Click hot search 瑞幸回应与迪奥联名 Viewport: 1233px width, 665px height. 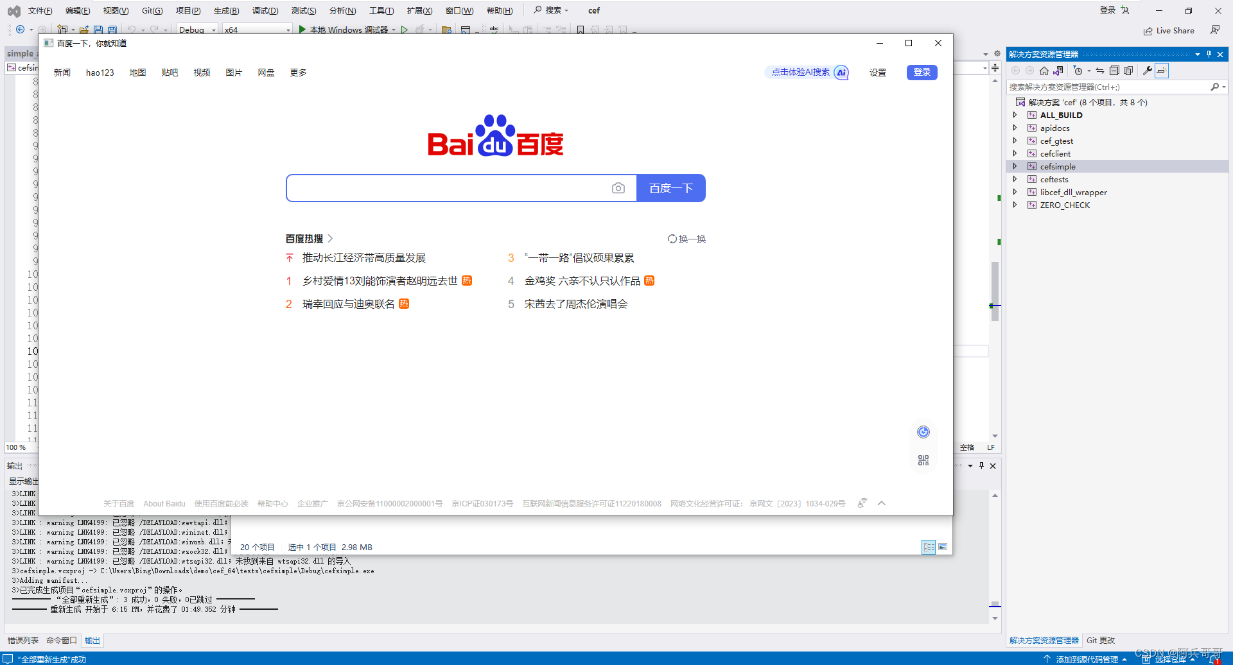point(349,304)
